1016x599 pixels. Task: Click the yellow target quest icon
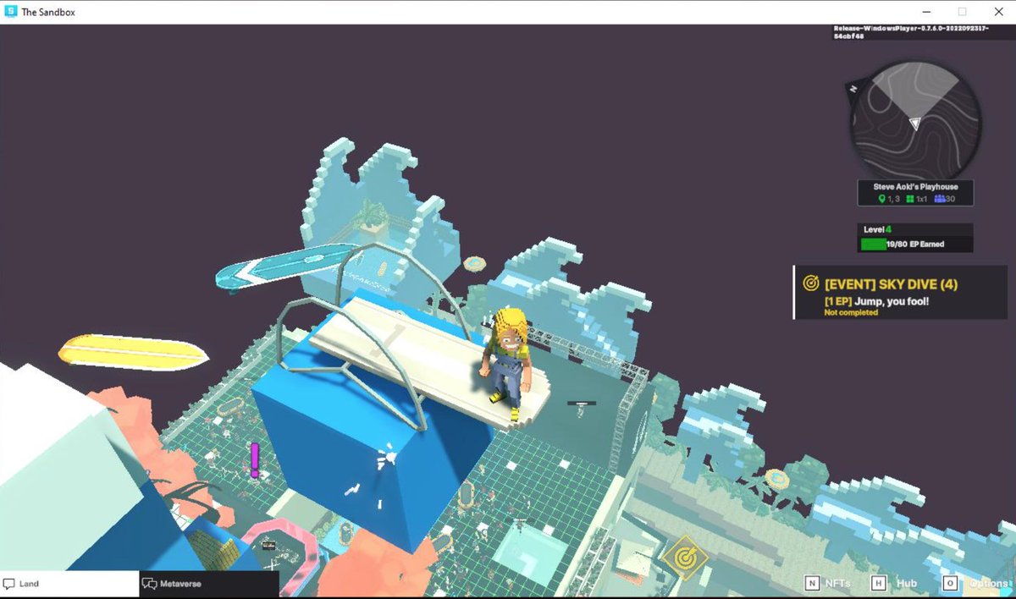tap(810, 283)
